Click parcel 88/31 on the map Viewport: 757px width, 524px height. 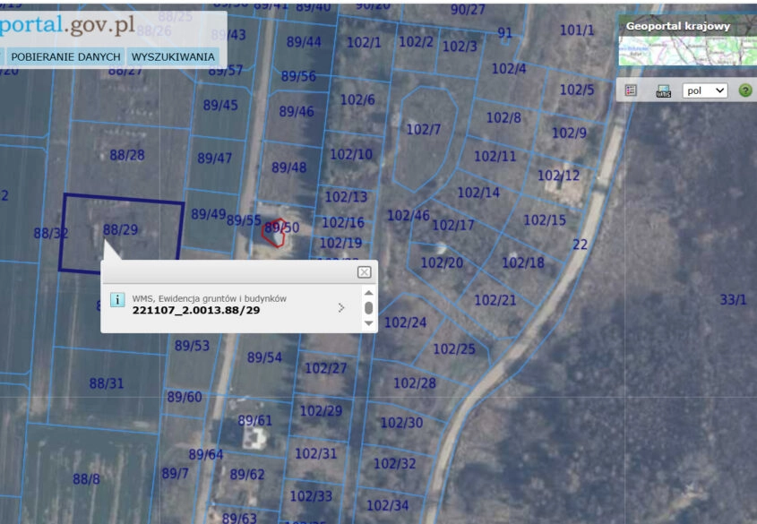pyautogui.click(x=106, y=383)
